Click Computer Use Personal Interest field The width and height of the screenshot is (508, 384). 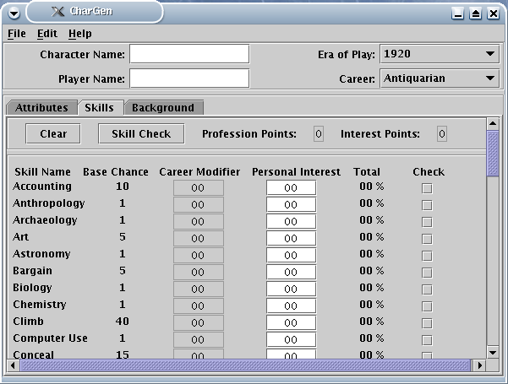tap(291, 339)
